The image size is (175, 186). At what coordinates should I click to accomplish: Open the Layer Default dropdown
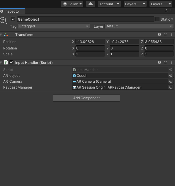point(139,26)
